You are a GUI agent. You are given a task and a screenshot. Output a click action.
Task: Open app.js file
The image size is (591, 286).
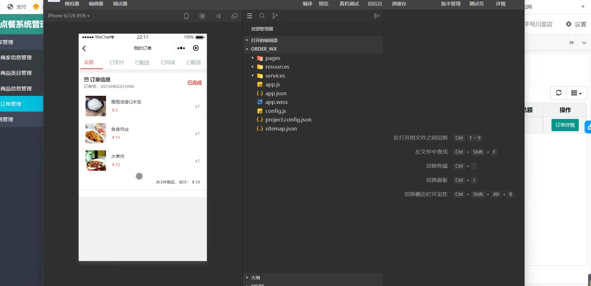tap(273, 84)
